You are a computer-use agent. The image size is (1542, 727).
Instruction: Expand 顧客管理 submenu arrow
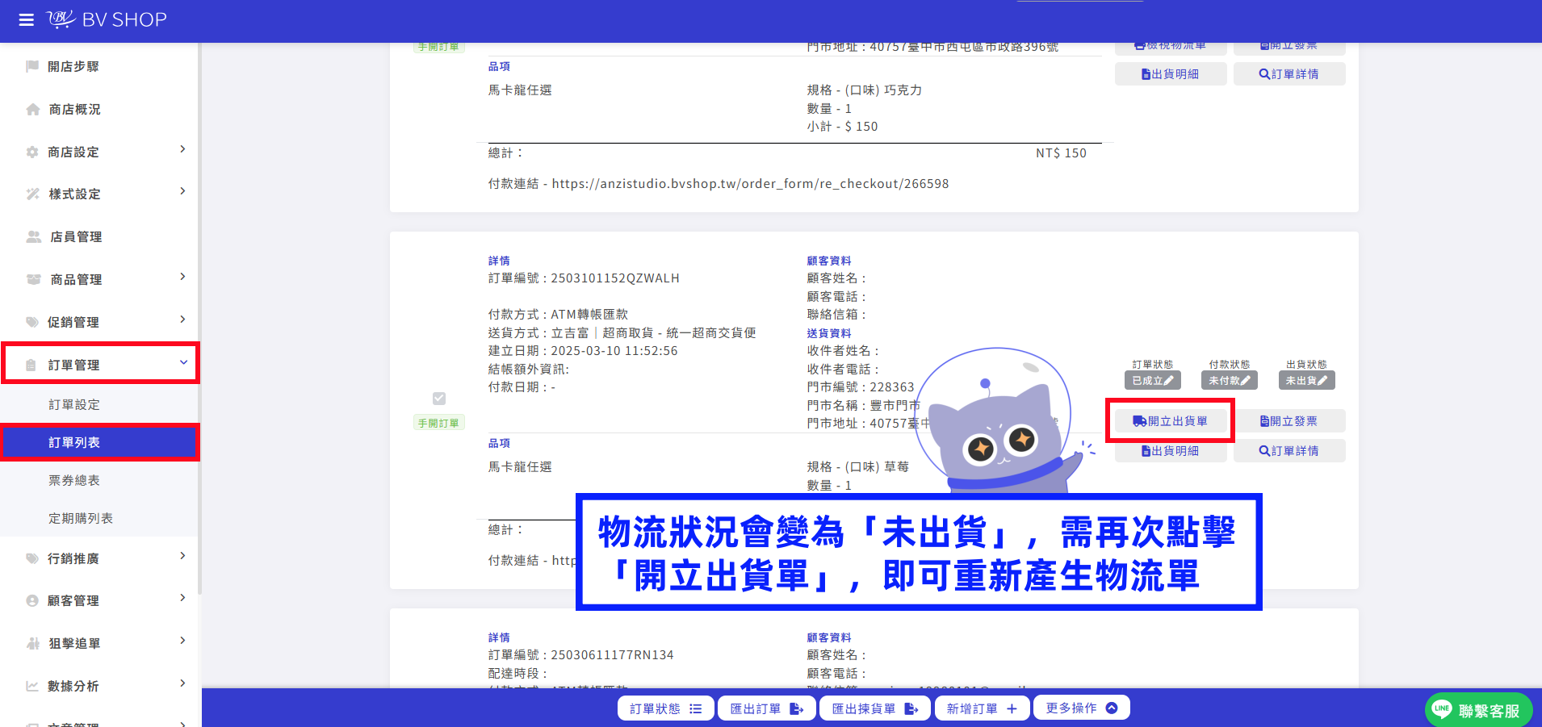point(182,598)
